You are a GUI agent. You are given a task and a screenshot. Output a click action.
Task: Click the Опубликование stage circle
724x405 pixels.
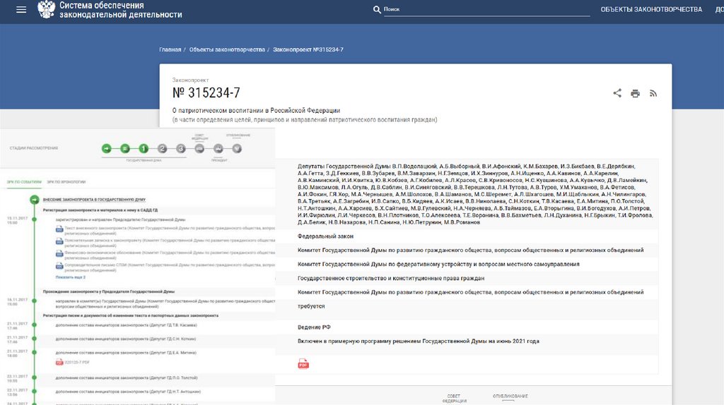[x=237, y=148]
